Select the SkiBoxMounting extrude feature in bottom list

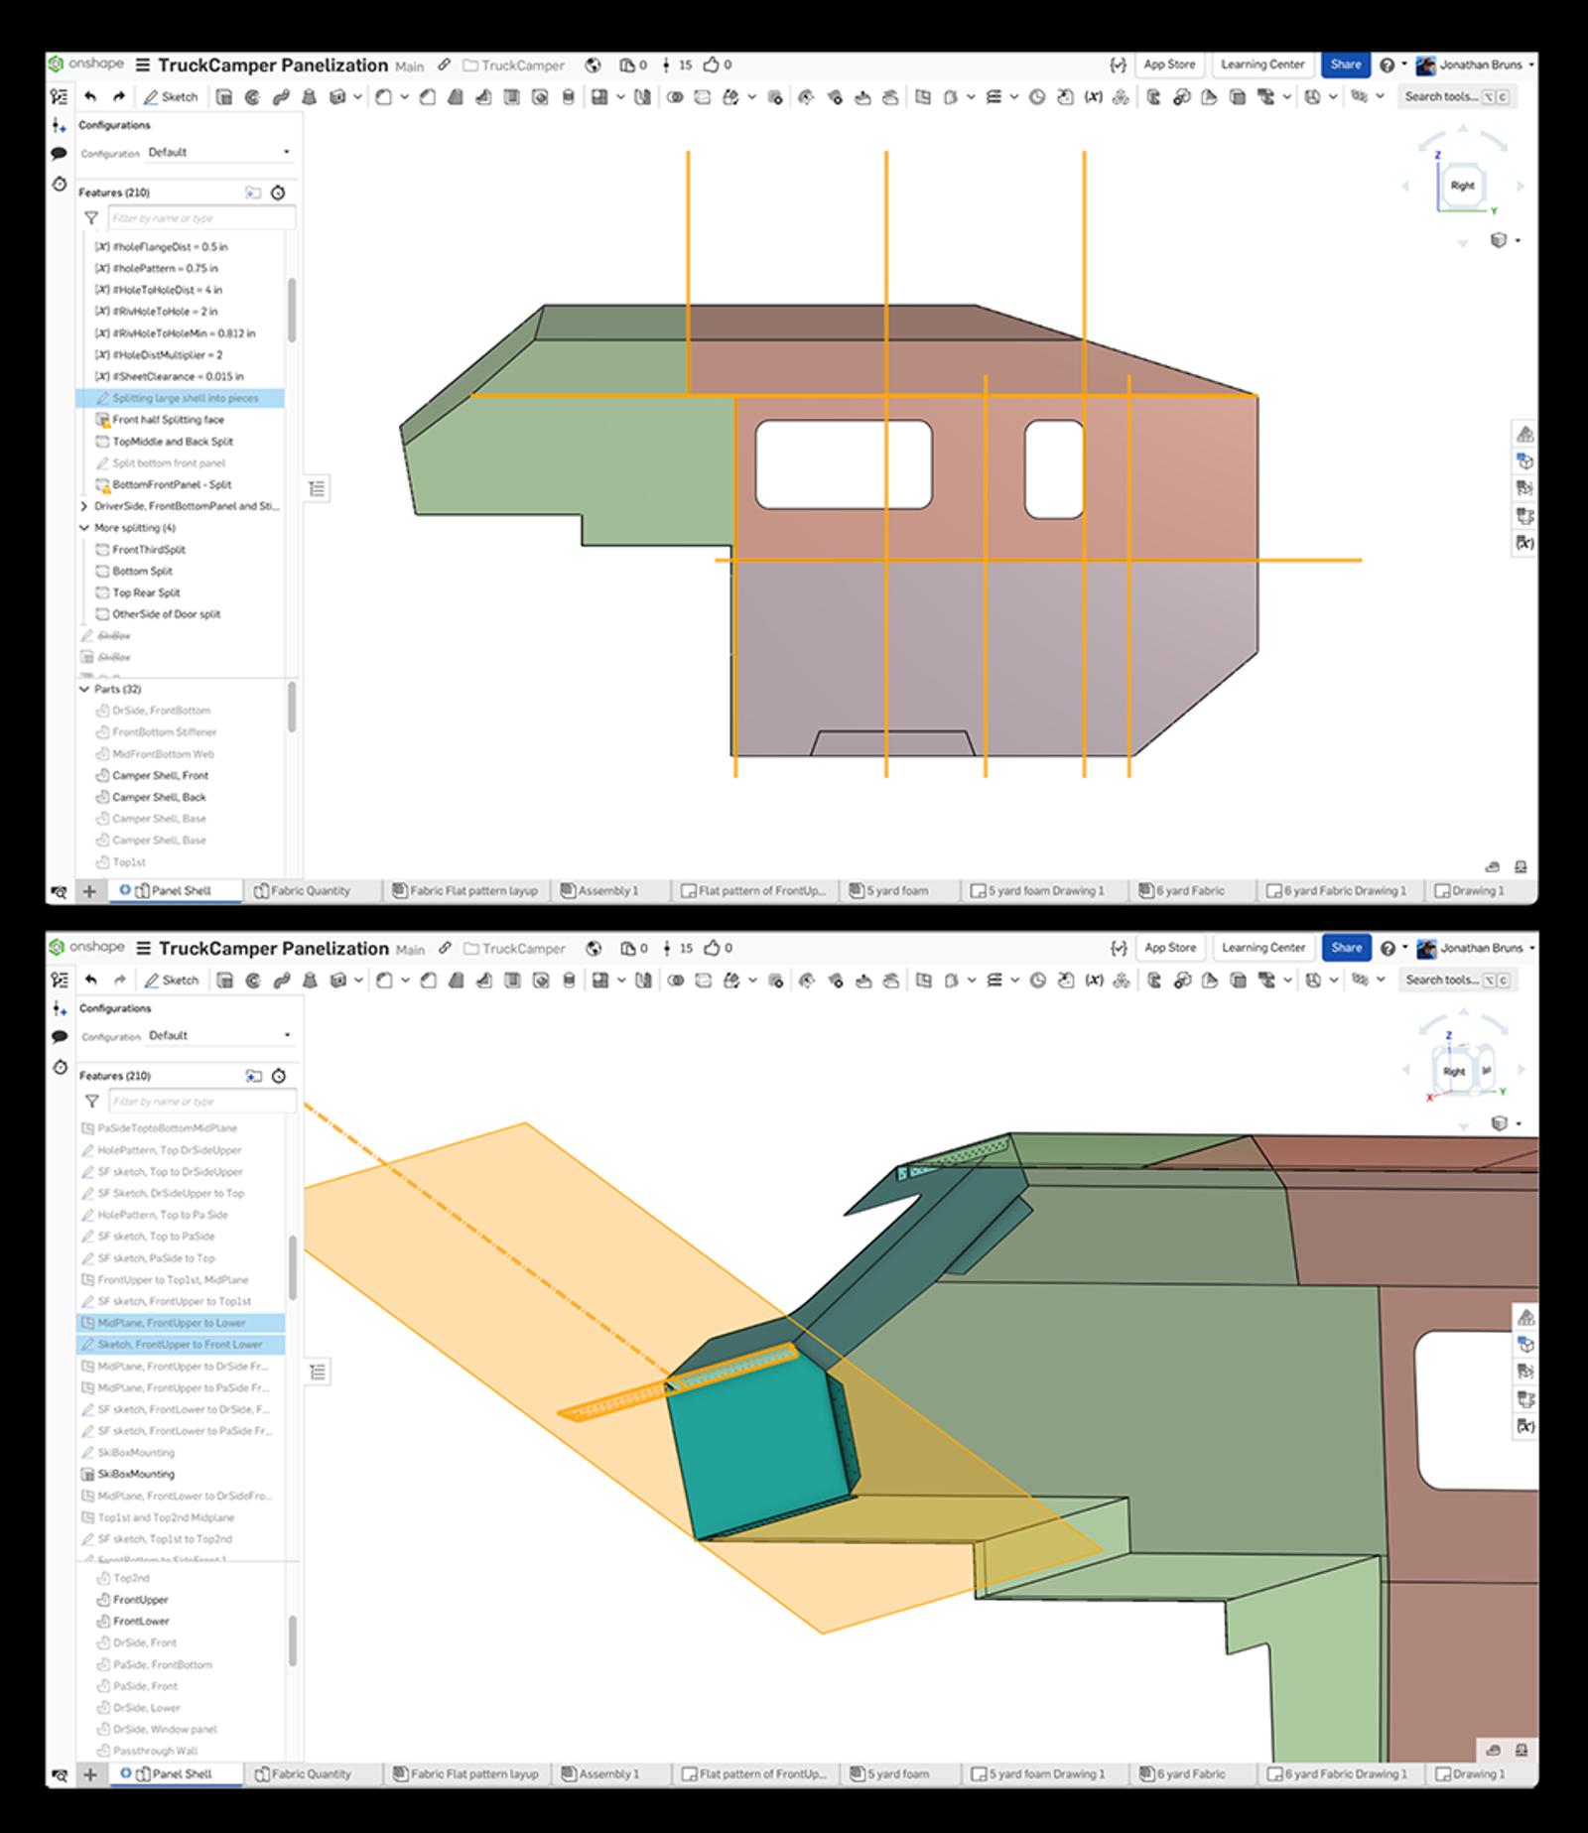136,1475
